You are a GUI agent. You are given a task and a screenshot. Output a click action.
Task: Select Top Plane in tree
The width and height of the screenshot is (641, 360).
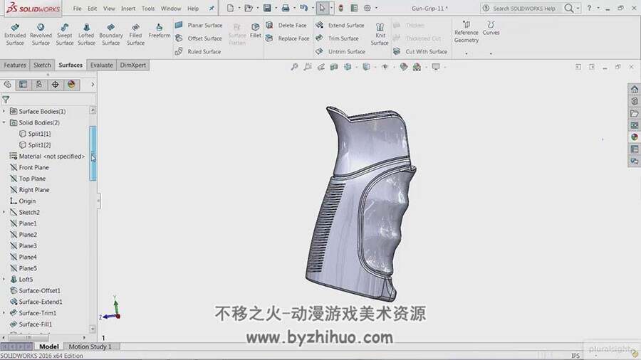click(27, 179)
